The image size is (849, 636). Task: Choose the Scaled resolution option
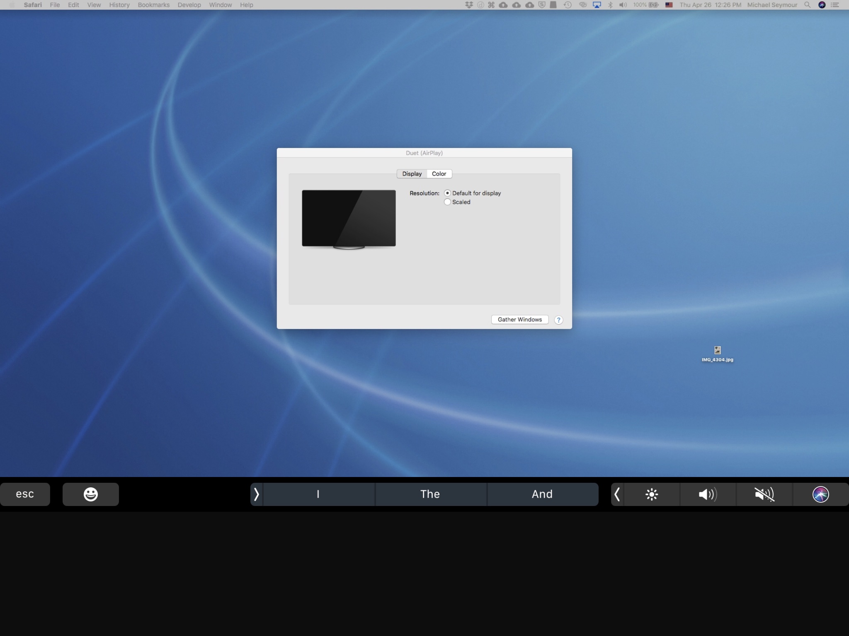(x=447, y=202)
